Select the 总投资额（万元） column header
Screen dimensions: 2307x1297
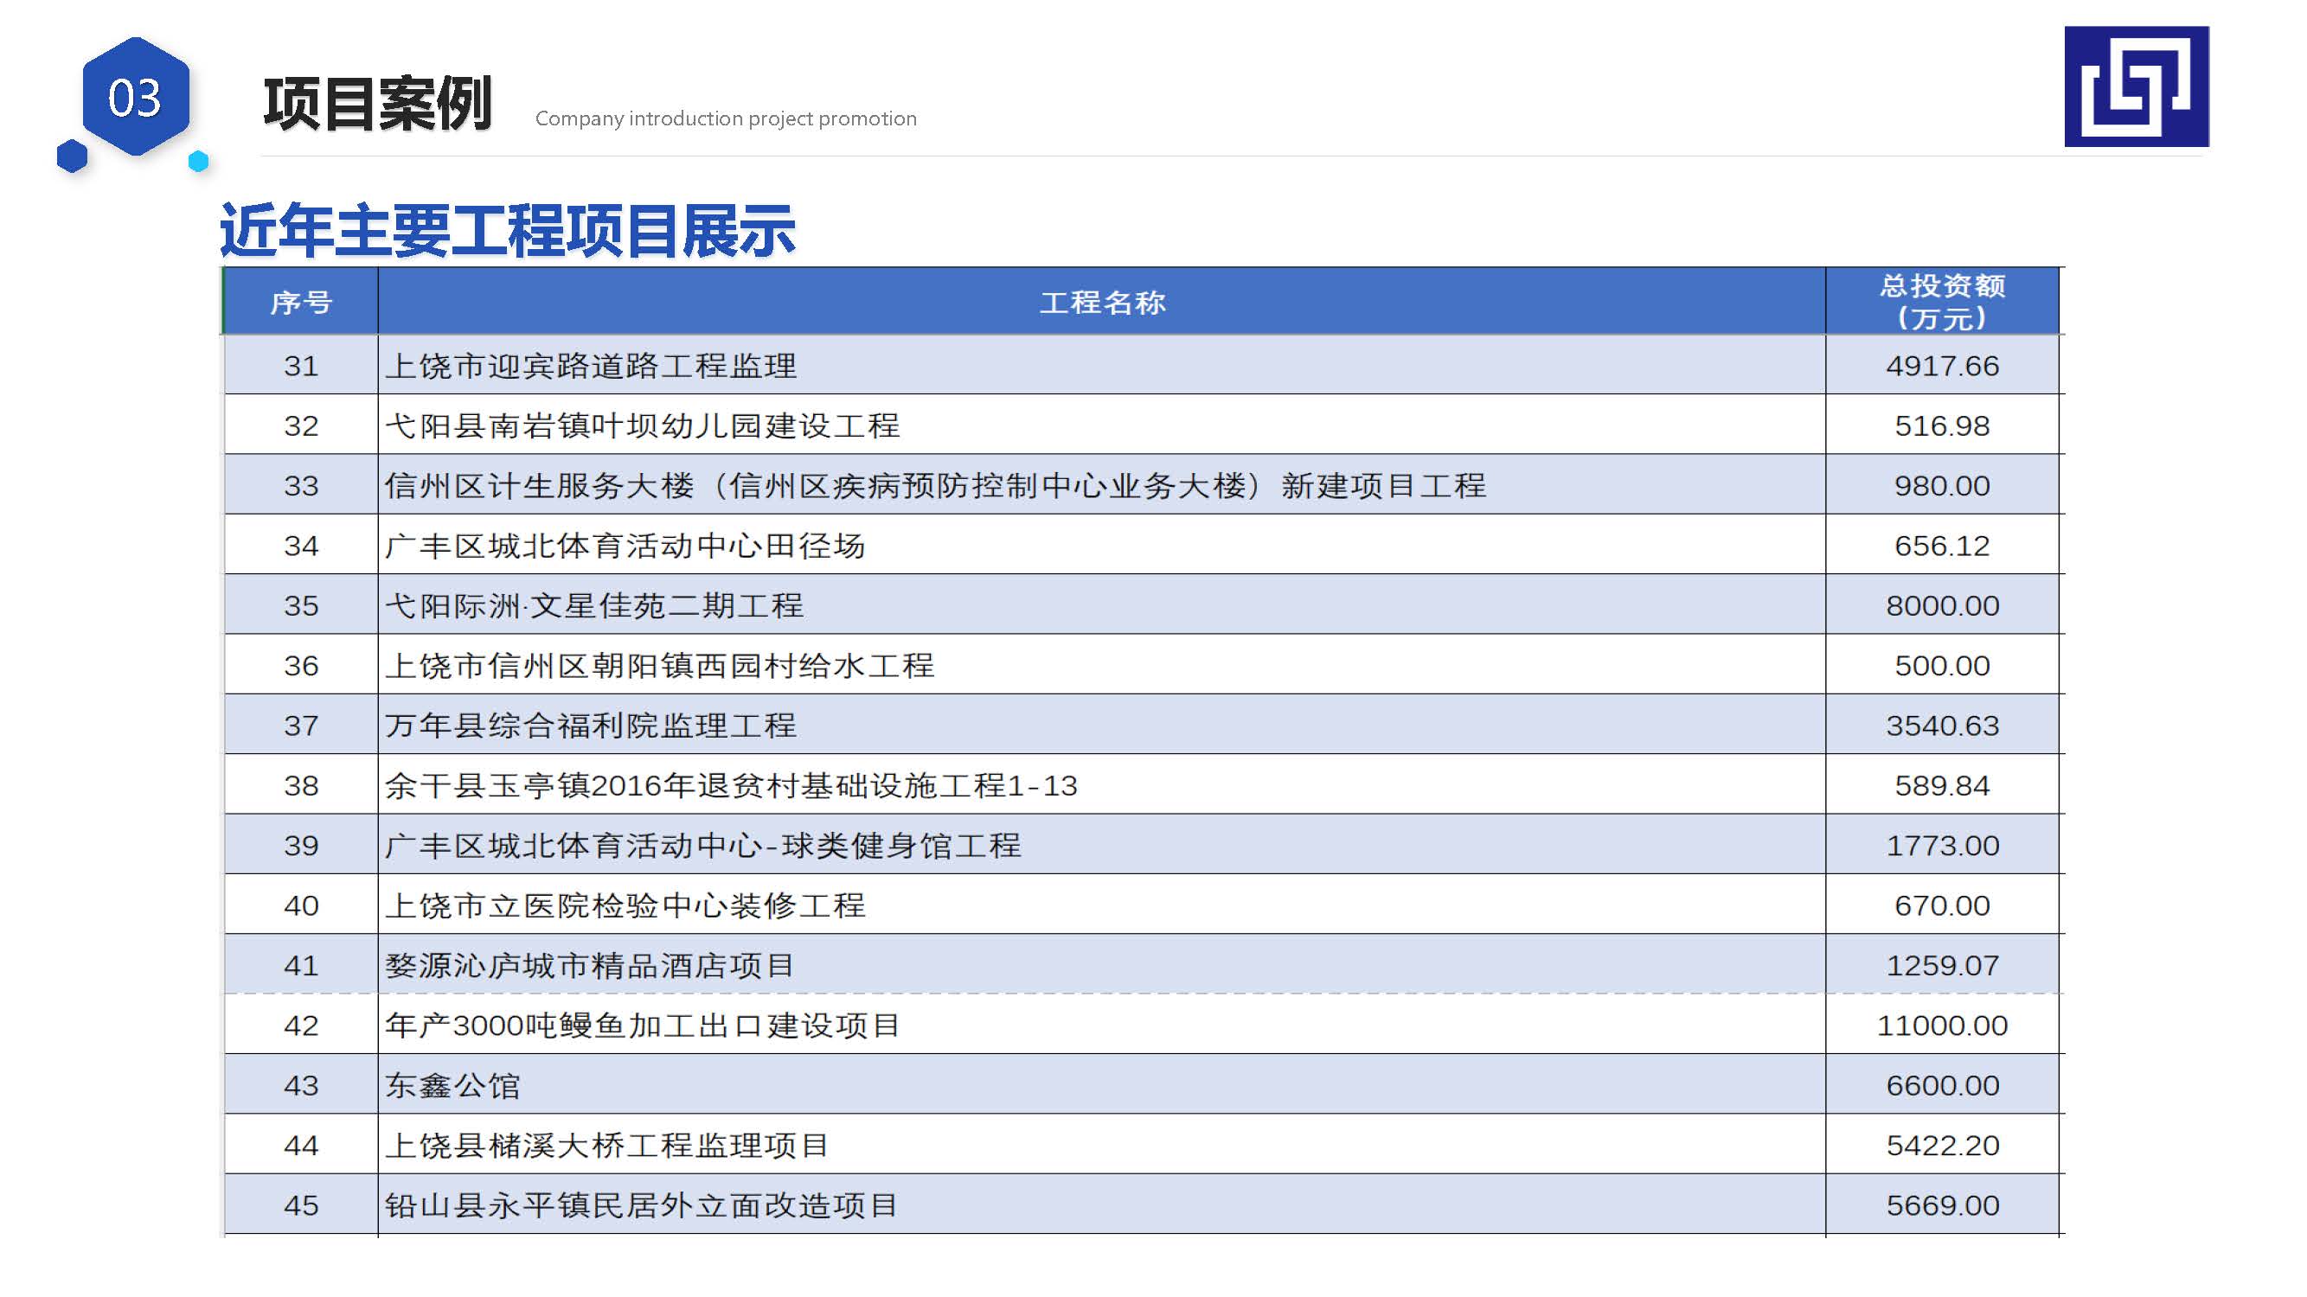1942,302
